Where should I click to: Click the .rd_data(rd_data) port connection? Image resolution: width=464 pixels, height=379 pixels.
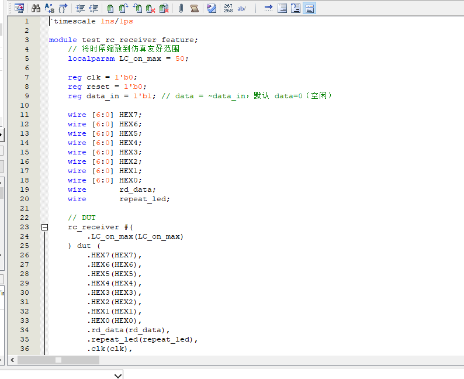tap(128, 330)
